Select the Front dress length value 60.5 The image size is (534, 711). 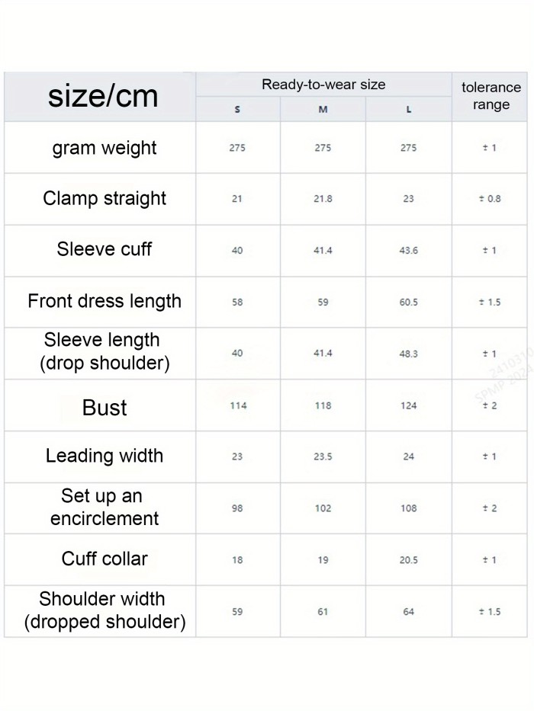[x=409, y=303]
